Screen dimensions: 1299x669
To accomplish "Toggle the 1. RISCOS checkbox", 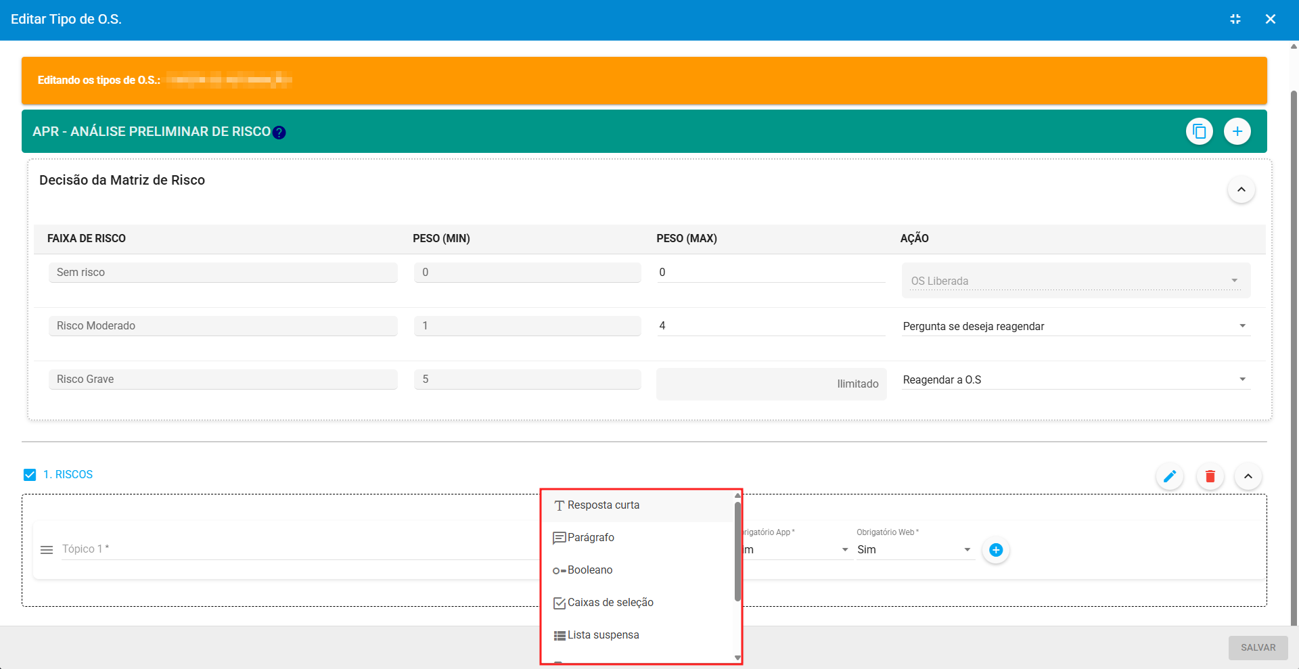I will tap(30, 475).
